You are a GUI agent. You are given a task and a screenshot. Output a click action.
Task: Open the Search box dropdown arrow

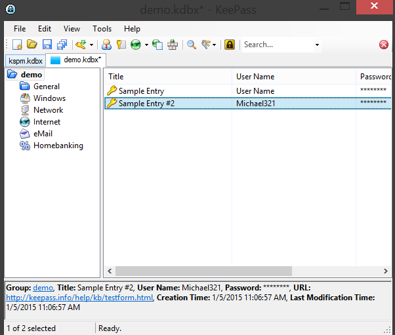(317, 45)
